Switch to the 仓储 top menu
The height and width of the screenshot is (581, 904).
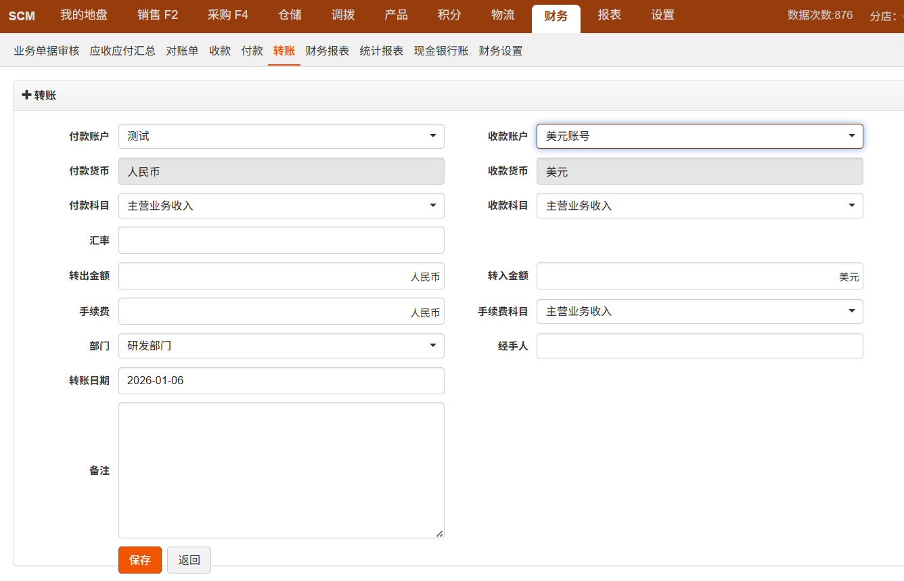[x=290, y=16]
